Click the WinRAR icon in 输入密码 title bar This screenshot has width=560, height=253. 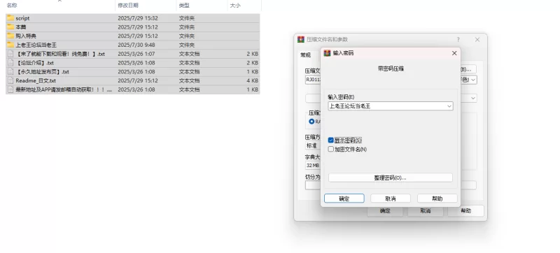[327, 53]
